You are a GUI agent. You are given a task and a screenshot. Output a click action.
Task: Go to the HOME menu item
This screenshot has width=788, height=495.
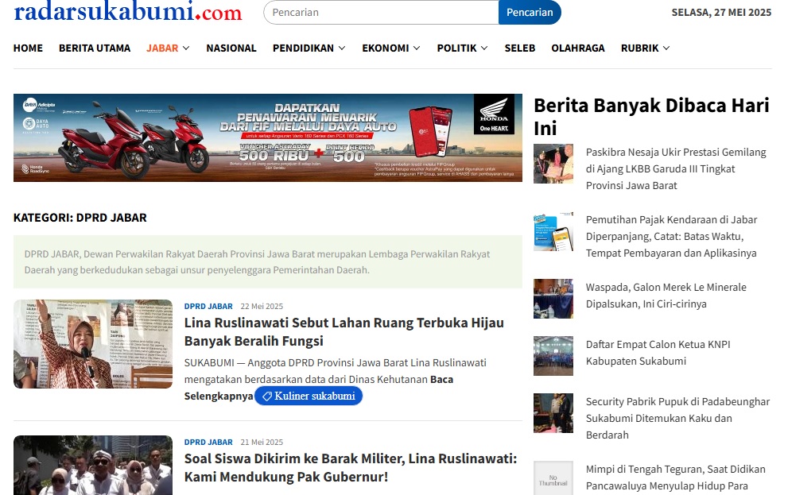pos(28,48)
